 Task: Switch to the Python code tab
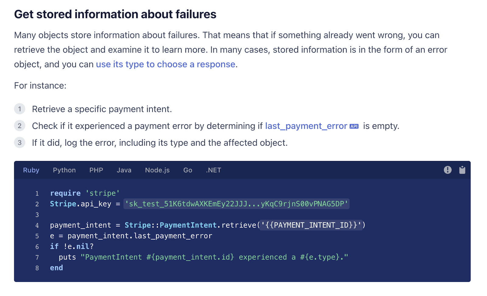(x=64, y=170)
